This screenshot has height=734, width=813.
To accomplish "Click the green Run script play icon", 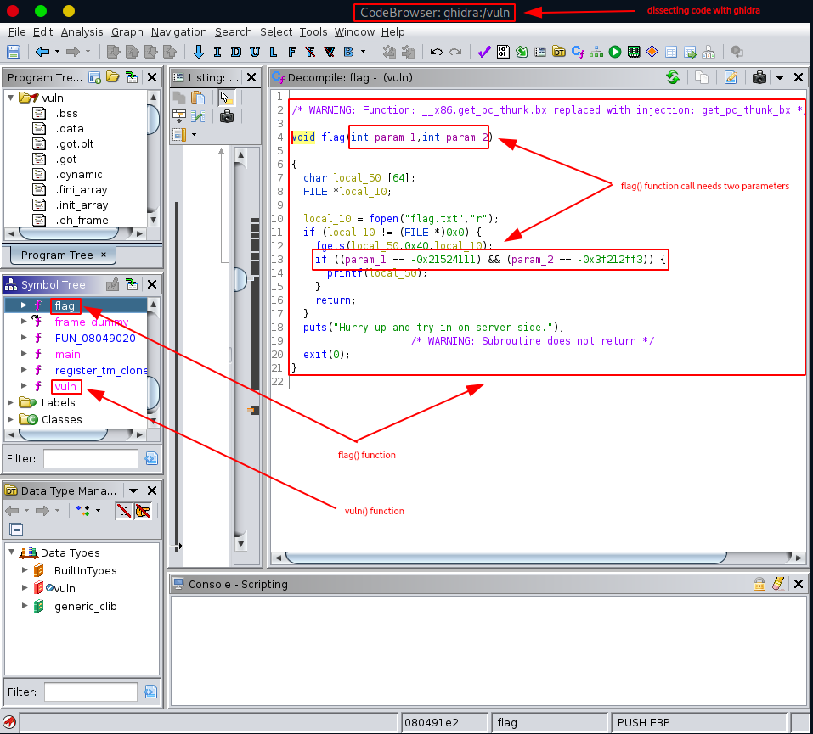I will [x=614, y=52].
